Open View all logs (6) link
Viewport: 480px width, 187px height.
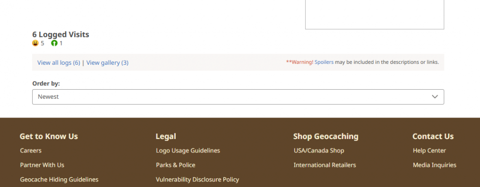59,63
